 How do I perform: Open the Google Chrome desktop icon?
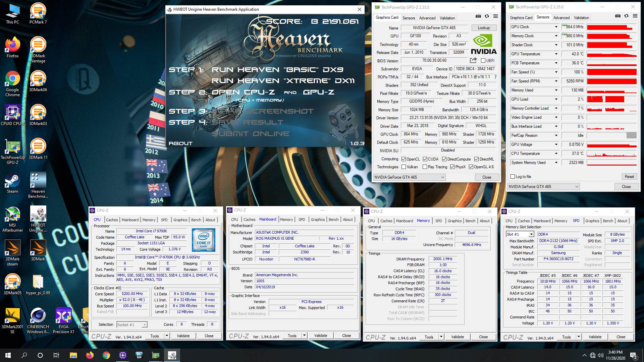[13, 83]
